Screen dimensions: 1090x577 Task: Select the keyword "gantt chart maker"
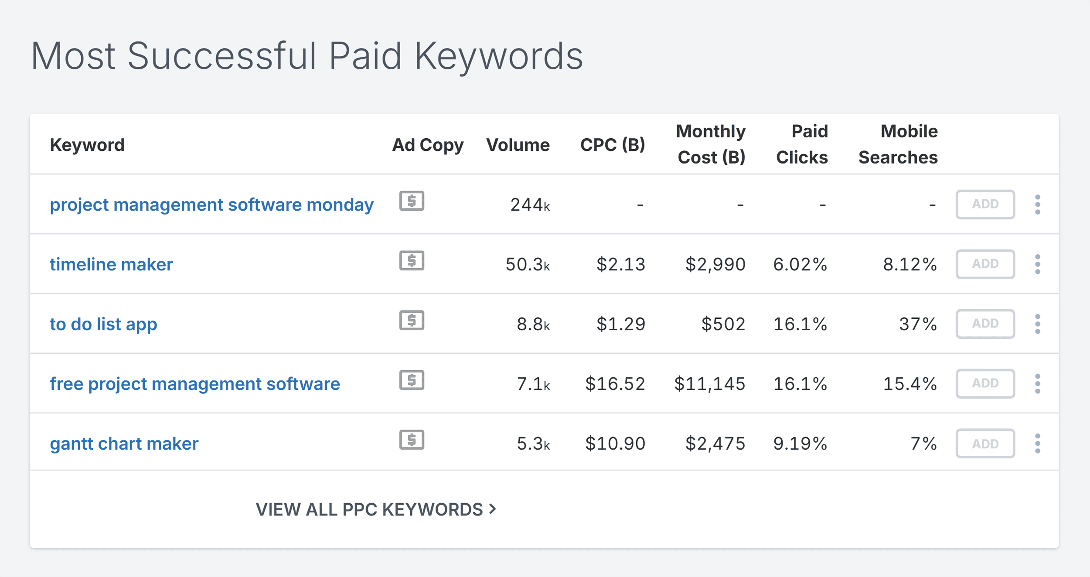coord(124,443)
